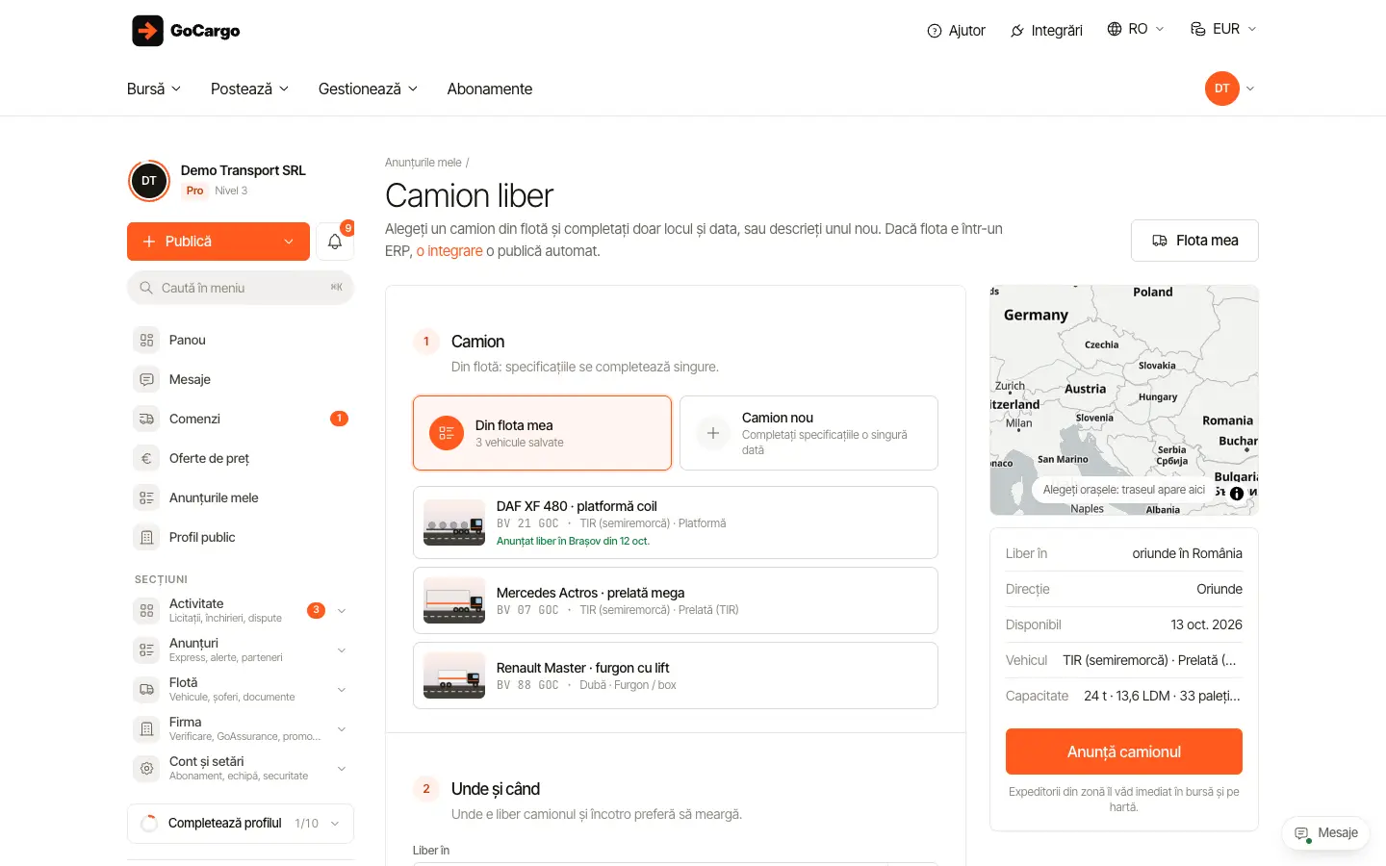The height and width of the screenshot is (866, 1386).
Task: Click the Caută în meniu search field
Action: pos(241,288)
